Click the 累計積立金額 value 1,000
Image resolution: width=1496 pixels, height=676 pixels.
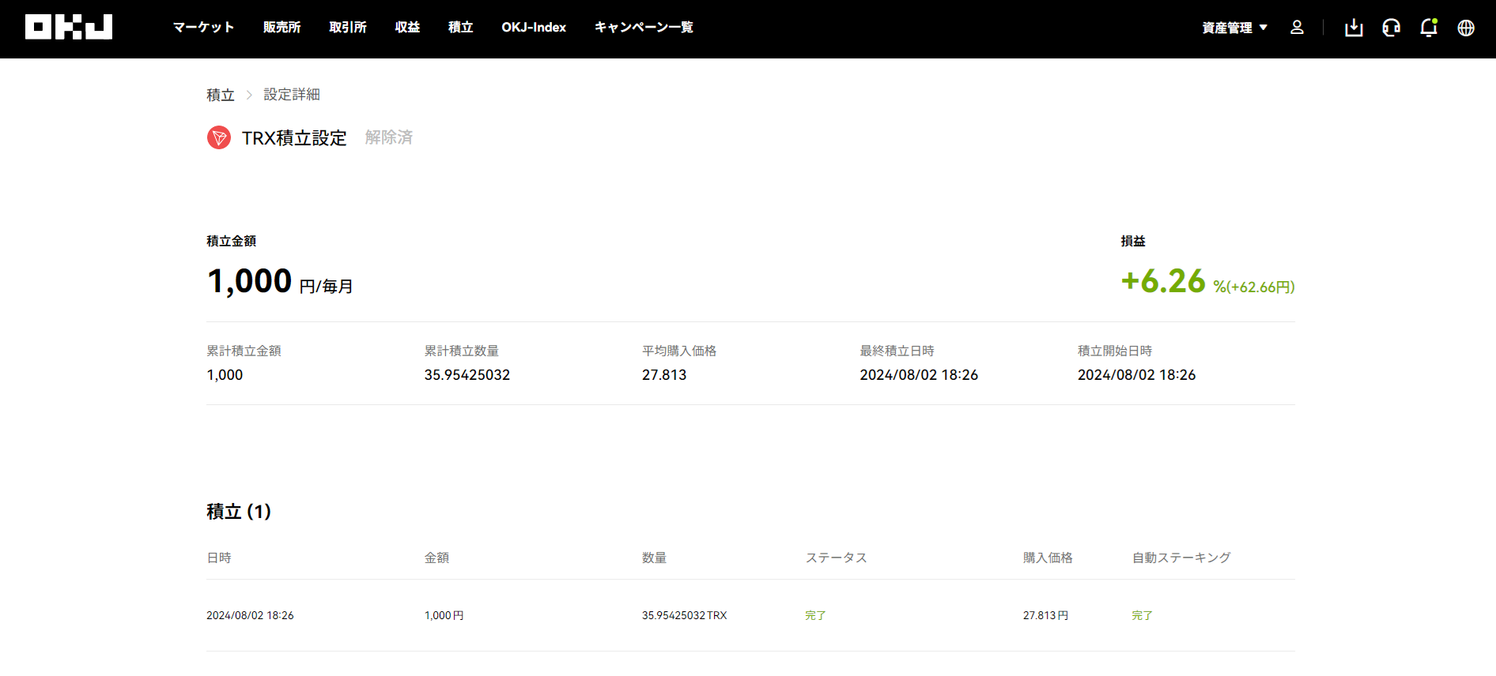[225, 375]
